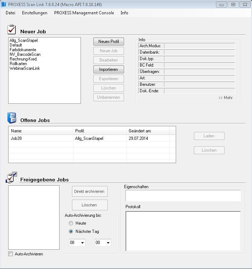Click Löschen under Direkt archivieren

pos(90,205)
